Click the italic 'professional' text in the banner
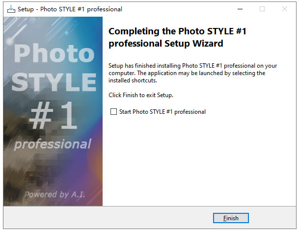The image size is (298, 231). click(x=53, y=144)
